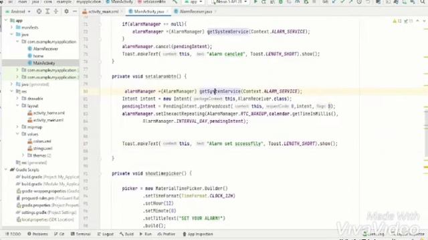
Task: Open the Build tool window
Action: (x=126, y=234)
